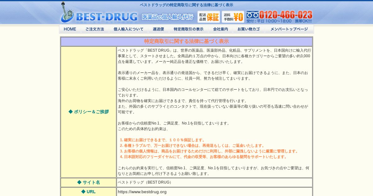Click reception hours 受付：平日 10:00〜18:00
Screen dimensions: 373x196
point(269,21)
